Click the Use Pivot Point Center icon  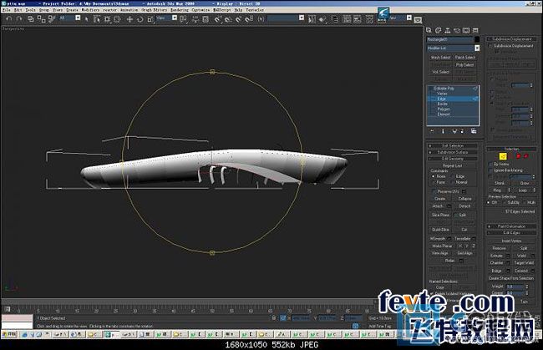[x=183, y=19]
